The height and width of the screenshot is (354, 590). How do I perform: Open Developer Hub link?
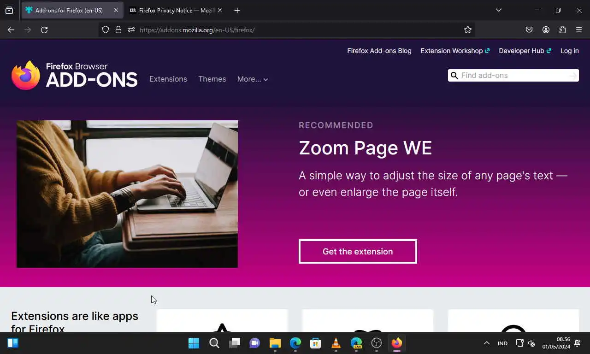click(525, 51)
